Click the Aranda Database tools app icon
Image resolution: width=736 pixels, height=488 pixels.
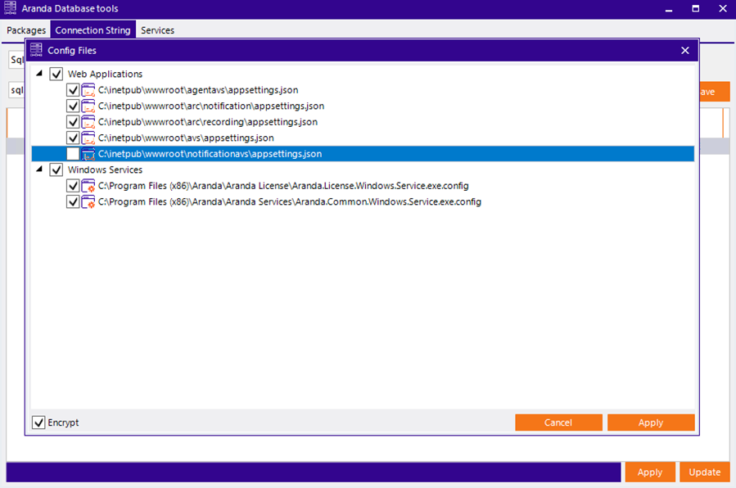tap(10, 7)
